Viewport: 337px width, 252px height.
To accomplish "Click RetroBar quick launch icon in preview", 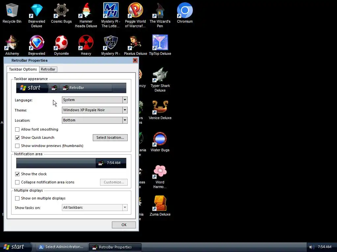I will pos(54,88).
